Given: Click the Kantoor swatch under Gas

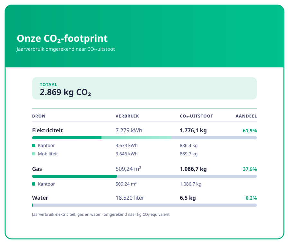Looking at the screenshot, I should 34,184.
